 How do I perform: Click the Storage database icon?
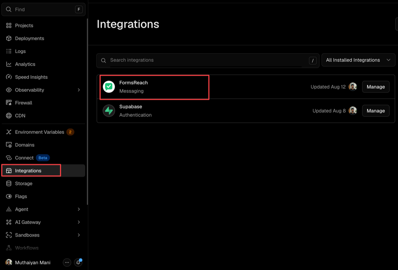pos(9,184)
